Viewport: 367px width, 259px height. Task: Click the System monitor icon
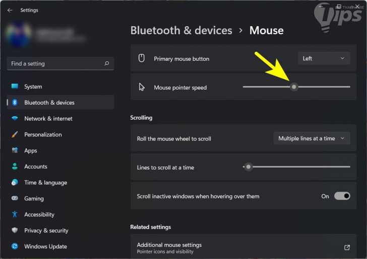pyautogui.click(x=15, y=87)
